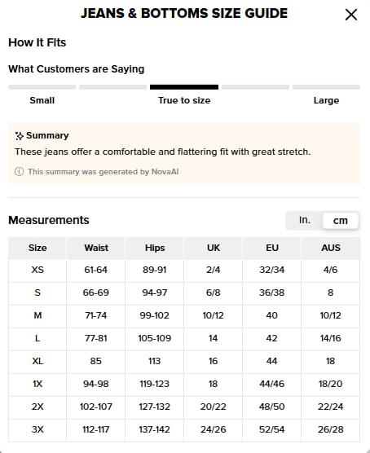This screenshot has height=453, width=370.
Task: Click the 2X UK value 20/22
Action: tap(213, 407)
